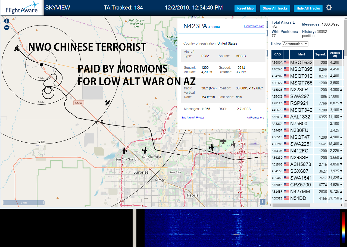The image size is (347, 247).
Task: Select the N427MM aircraft row
Action: (x=307, y=192)
